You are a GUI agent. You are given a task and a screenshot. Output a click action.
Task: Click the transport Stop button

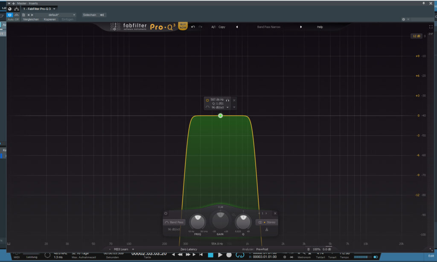point(211,255)
